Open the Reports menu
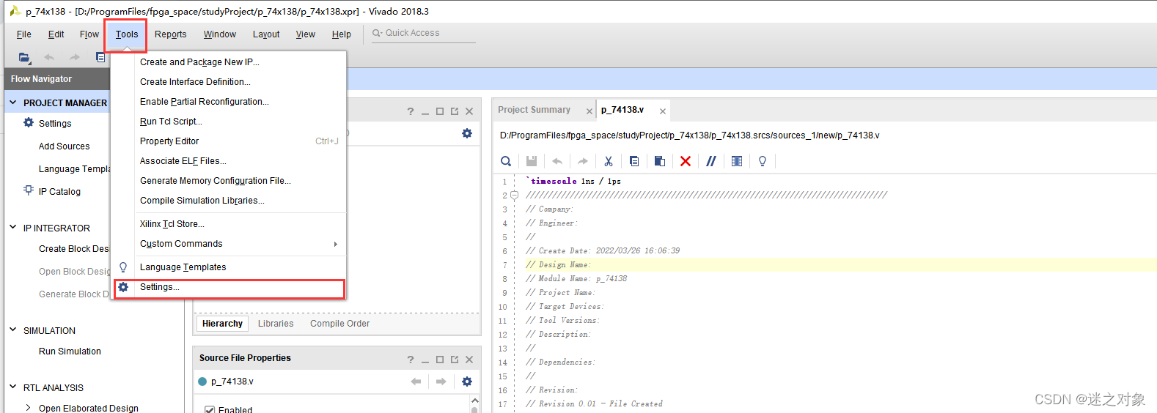Viewport: 1157px width, 413px height. [170, 34]
